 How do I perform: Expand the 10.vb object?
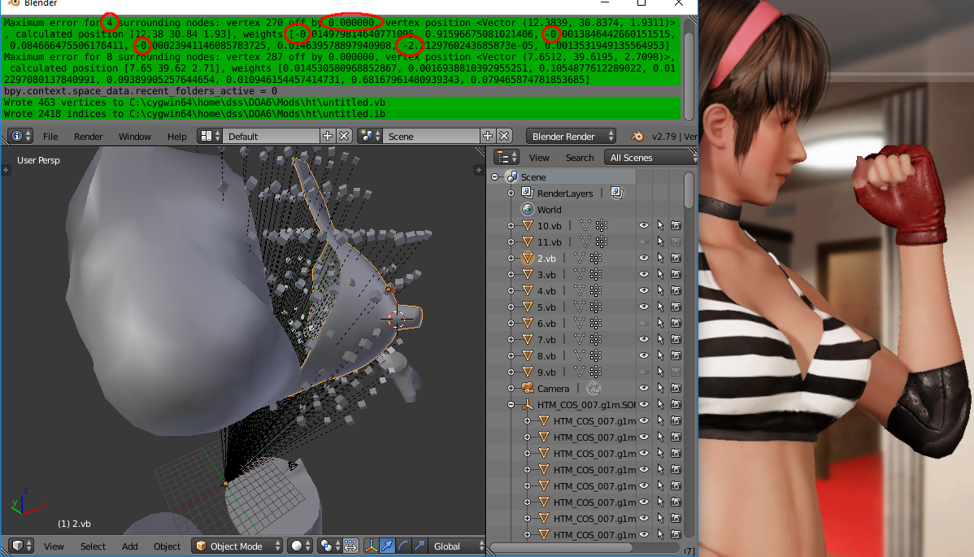[511, 226]
